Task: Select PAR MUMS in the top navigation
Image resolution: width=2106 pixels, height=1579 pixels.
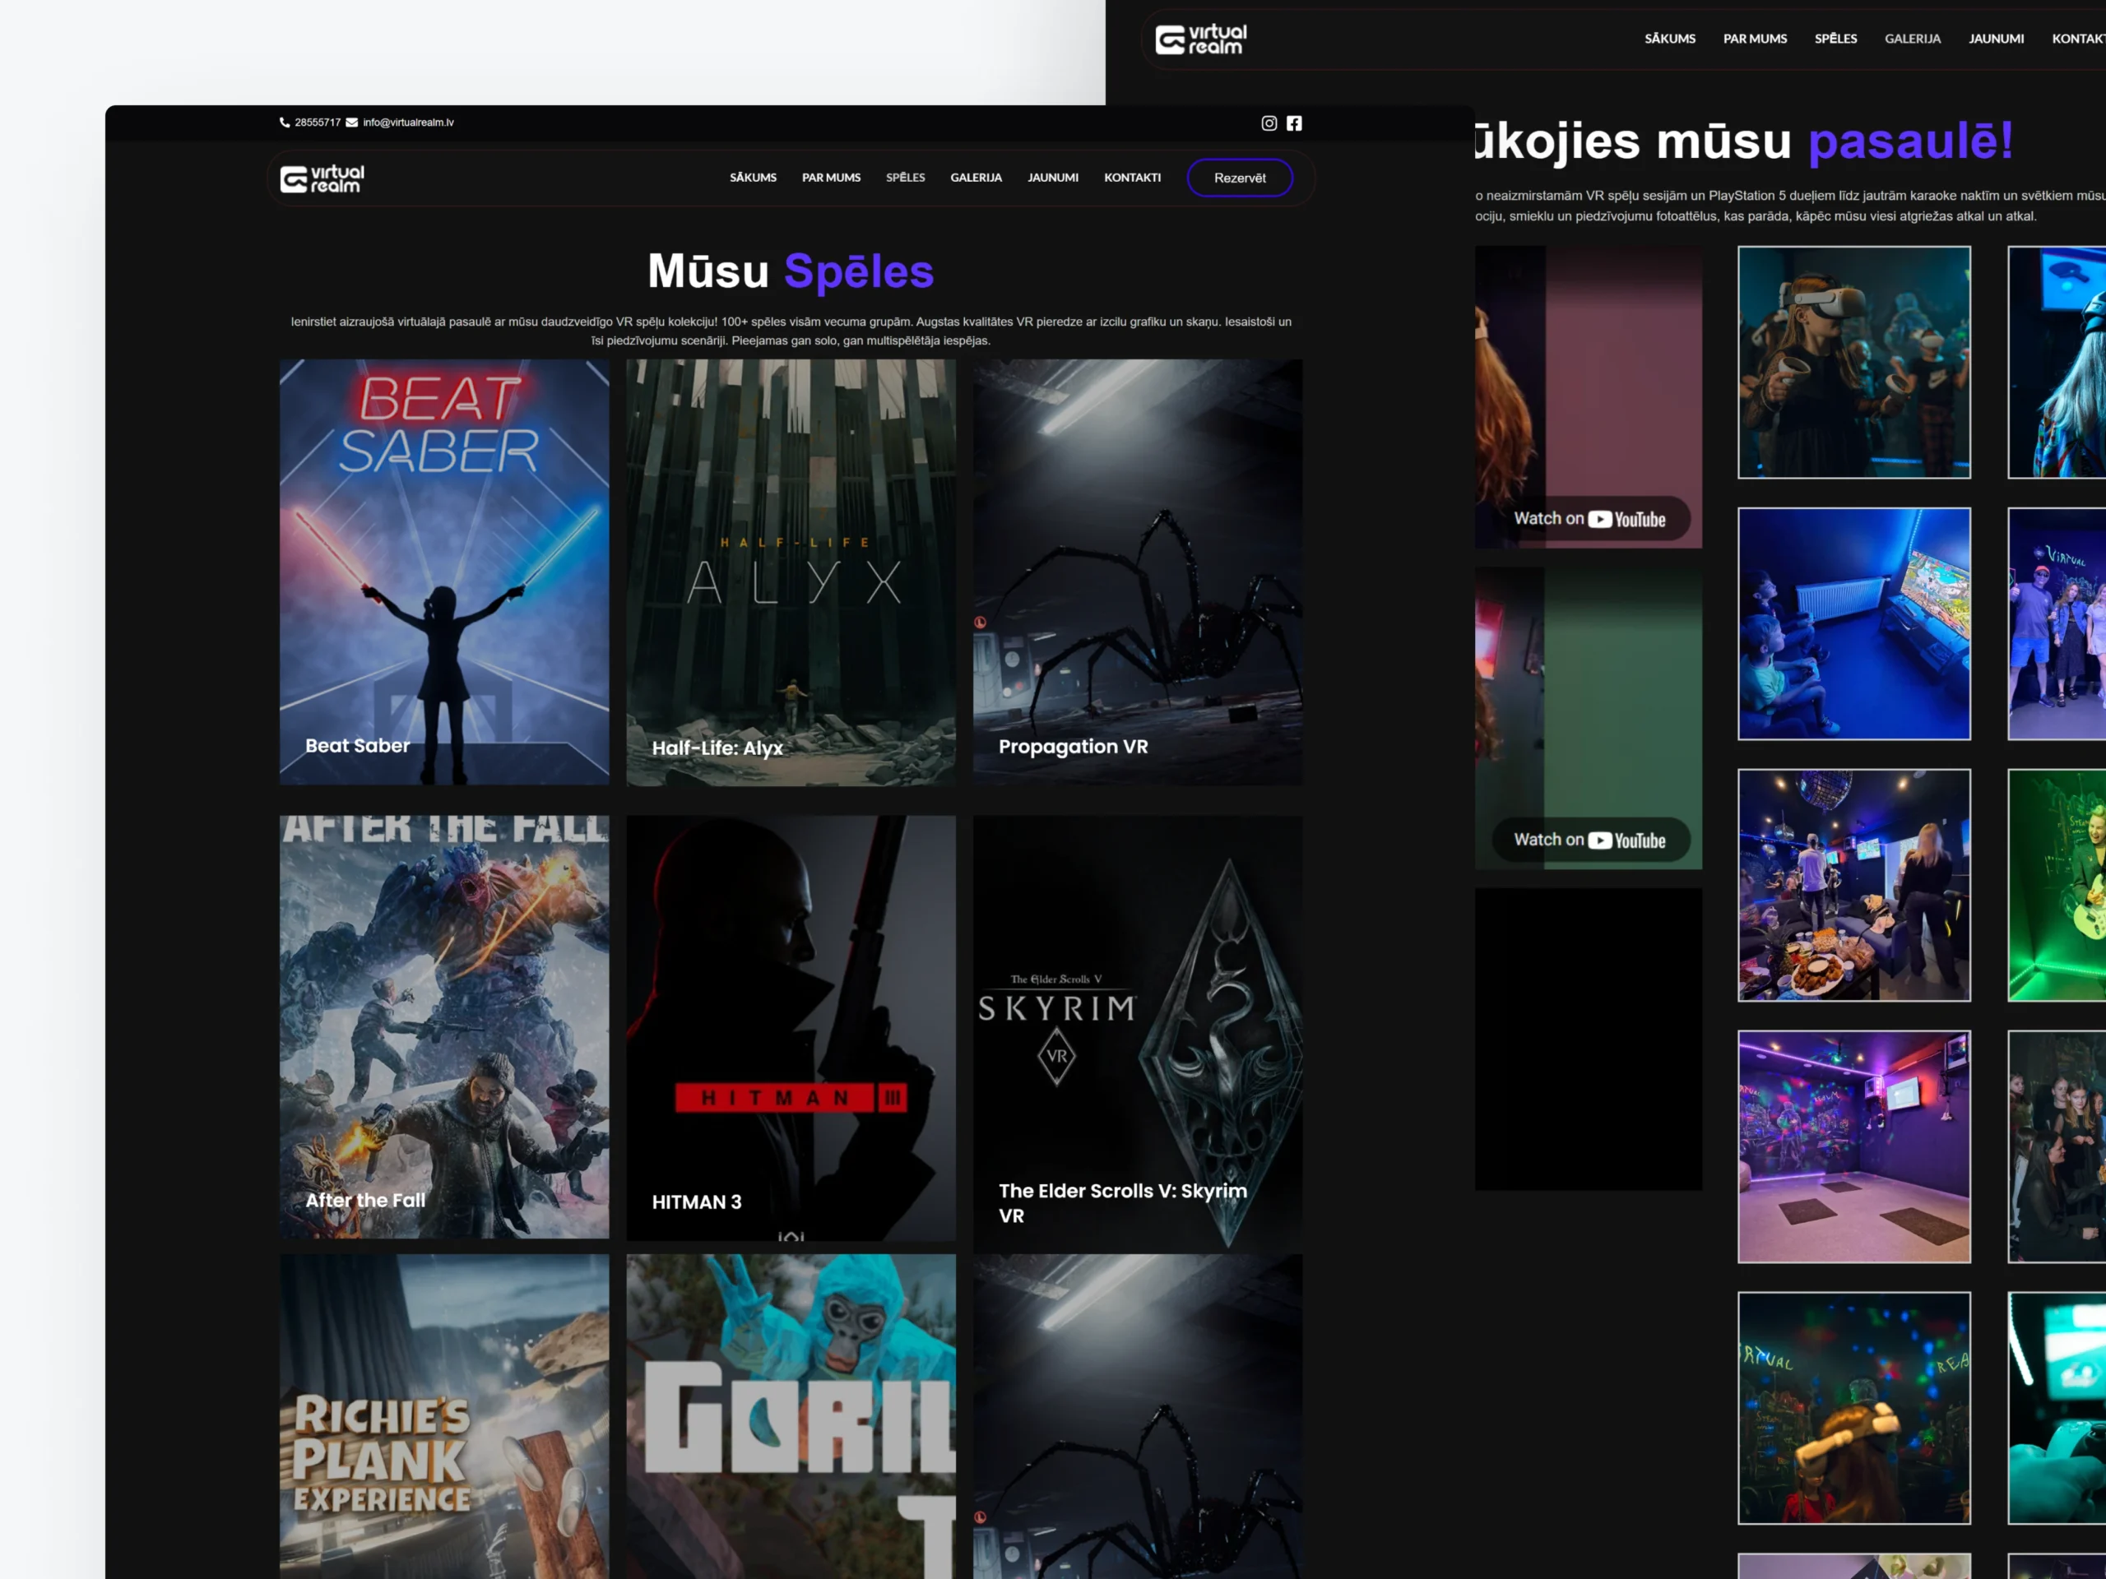Action: pos(831,177)
